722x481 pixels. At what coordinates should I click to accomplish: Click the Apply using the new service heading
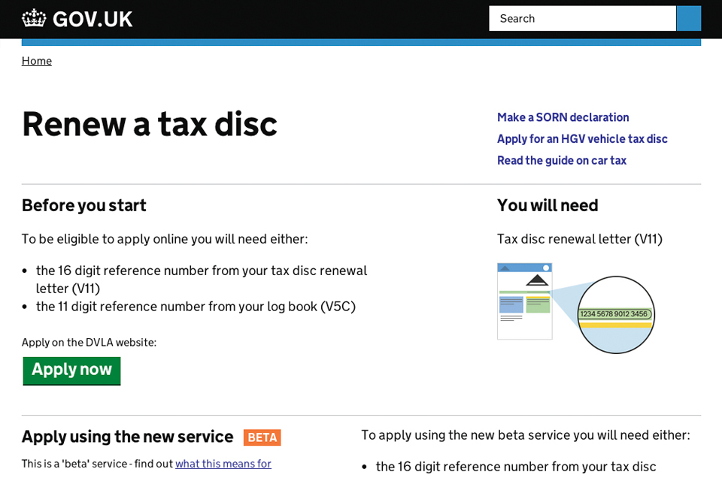(x=127, y=437)
